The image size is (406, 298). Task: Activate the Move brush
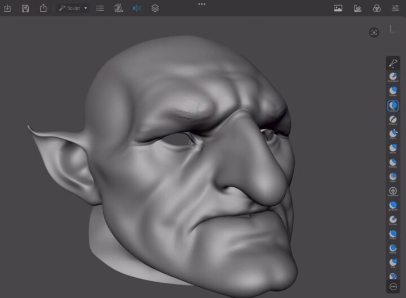click(393, 148)
